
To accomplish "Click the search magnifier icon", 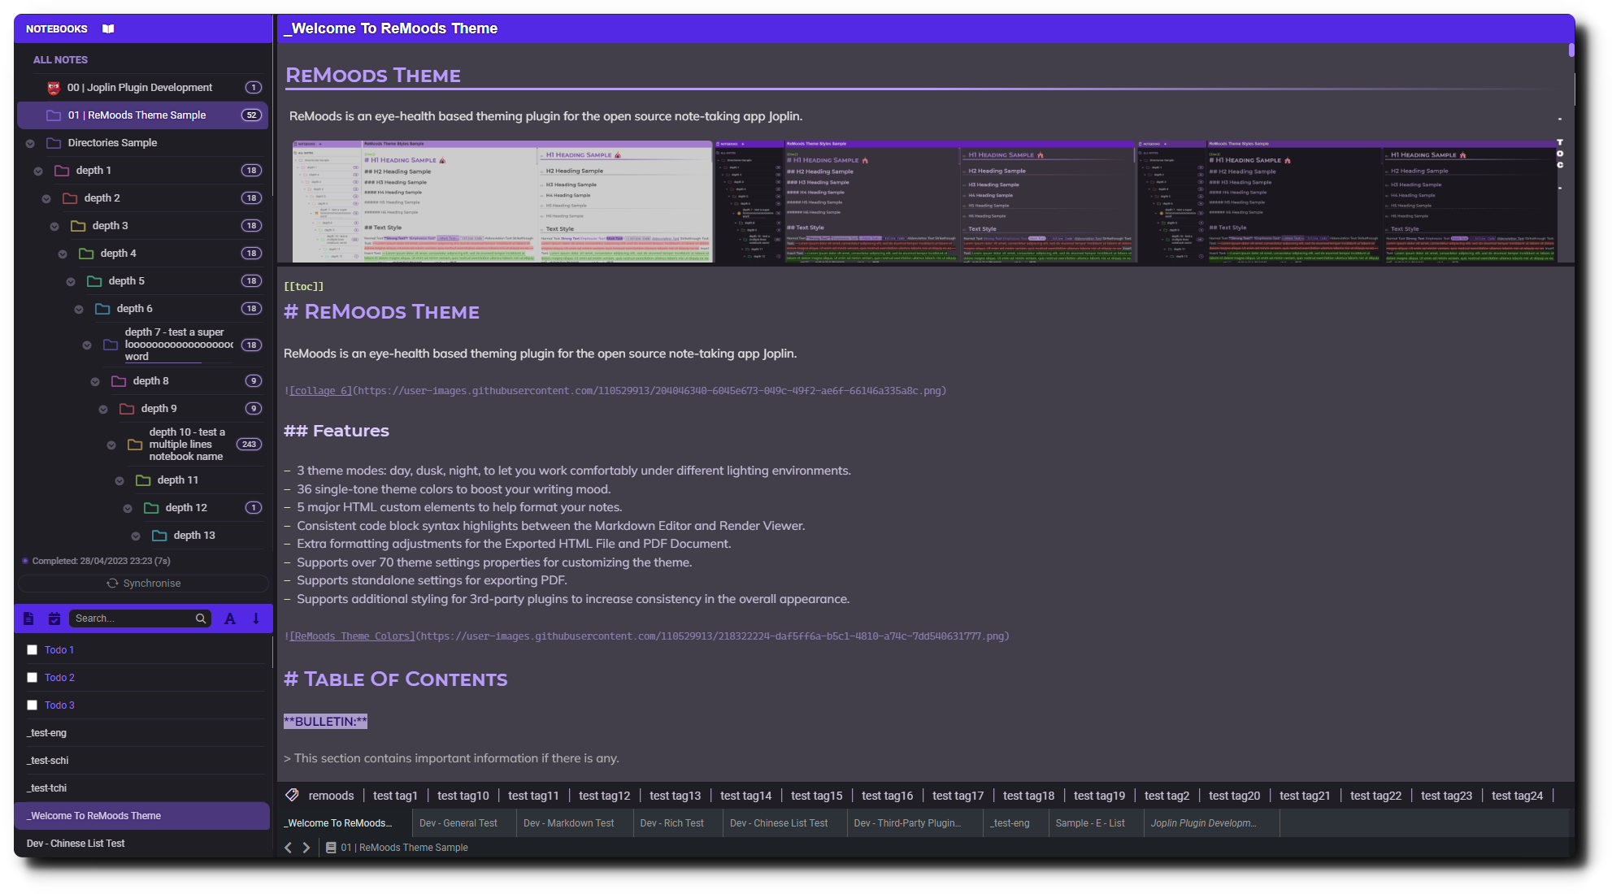I will click(x=201, y=618).
